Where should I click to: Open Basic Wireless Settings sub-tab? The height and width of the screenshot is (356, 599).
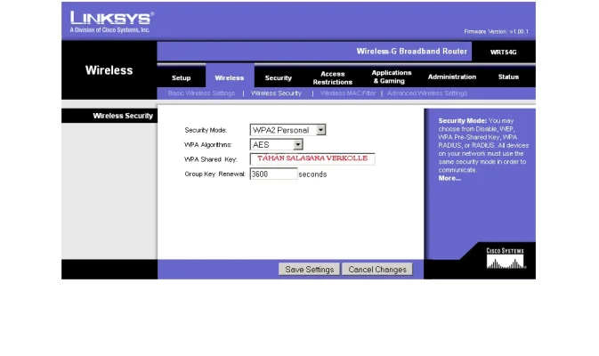pyautogui.click(x=201, y=93)
